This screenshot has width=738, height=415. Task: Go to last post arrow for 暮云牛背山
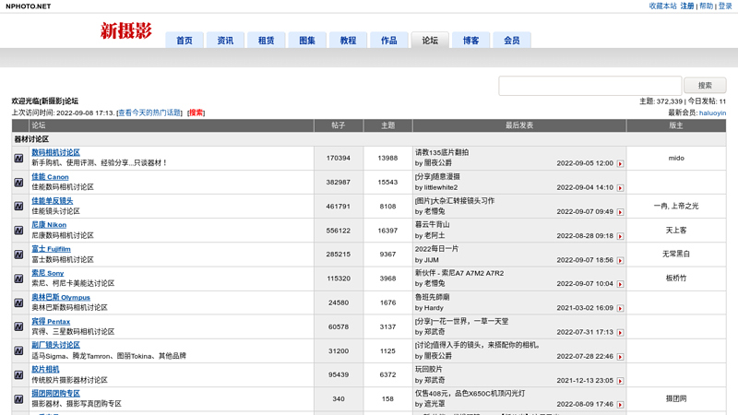point(620,236)
